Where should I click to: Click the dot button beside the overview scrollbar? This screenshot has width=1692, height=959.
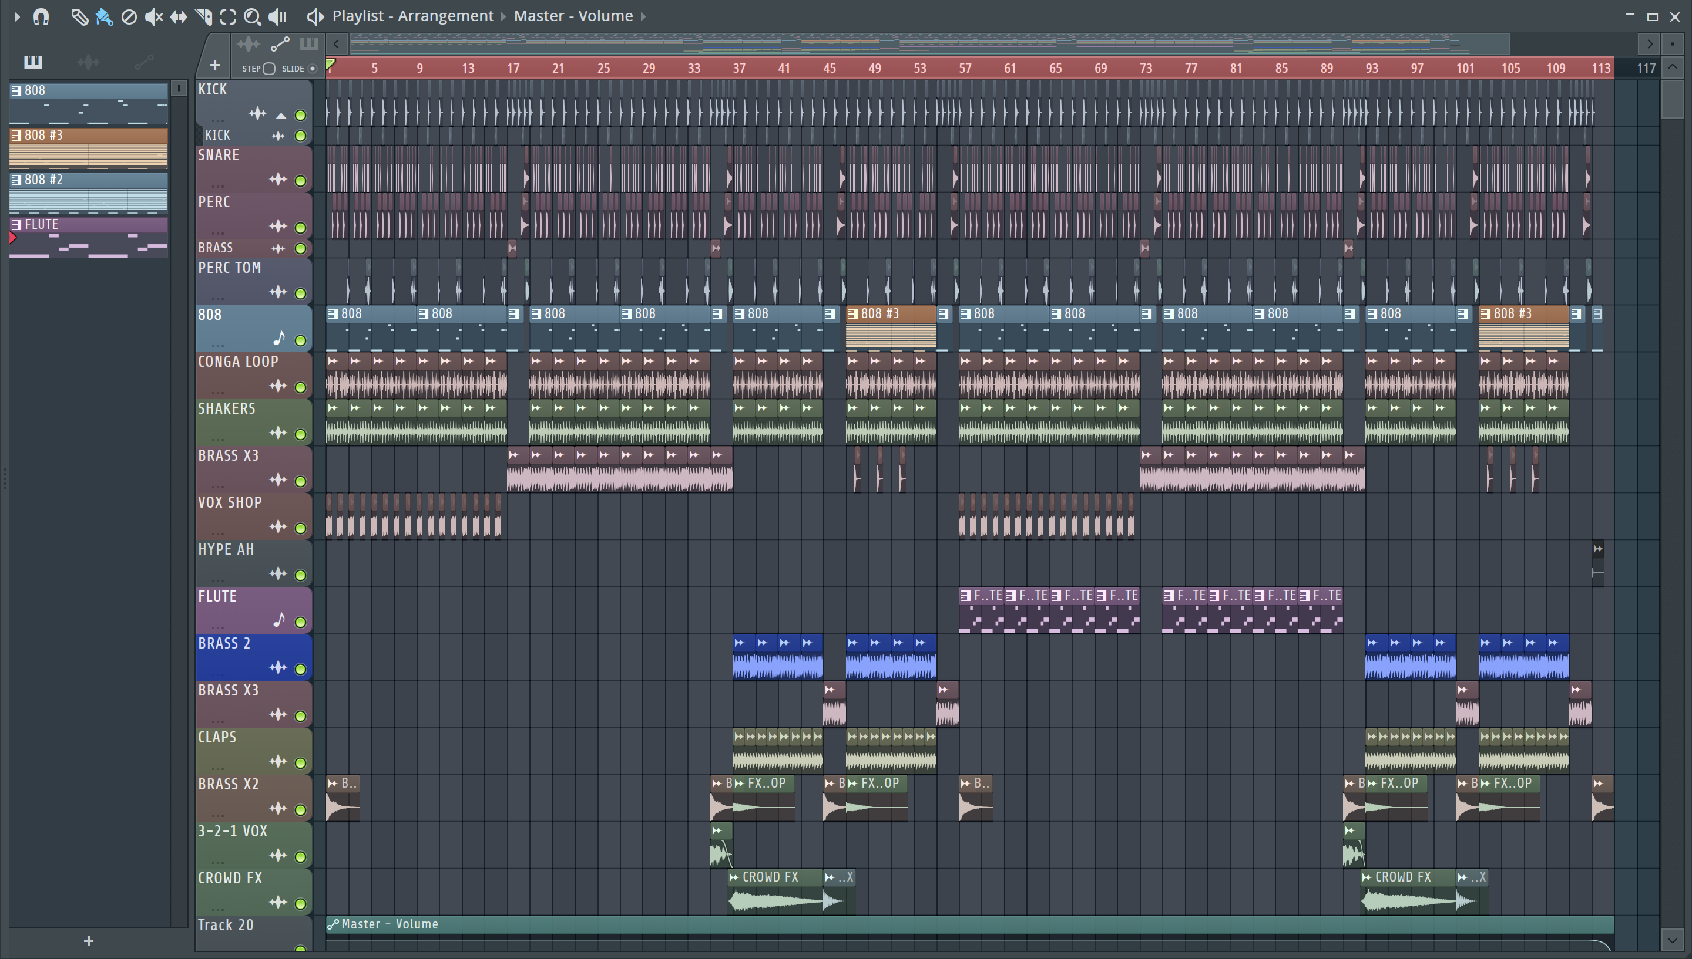pyautogui.click(x=1672, y=44)
